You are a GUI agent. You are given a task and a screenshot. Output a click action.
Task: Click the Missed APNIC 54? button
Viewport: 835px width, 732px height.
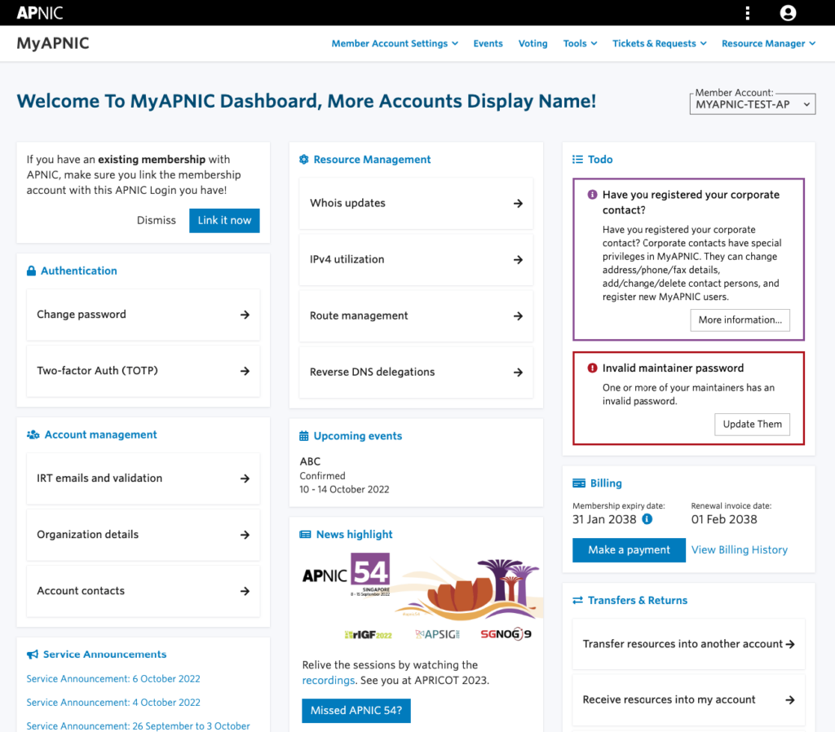pos(356,711)
